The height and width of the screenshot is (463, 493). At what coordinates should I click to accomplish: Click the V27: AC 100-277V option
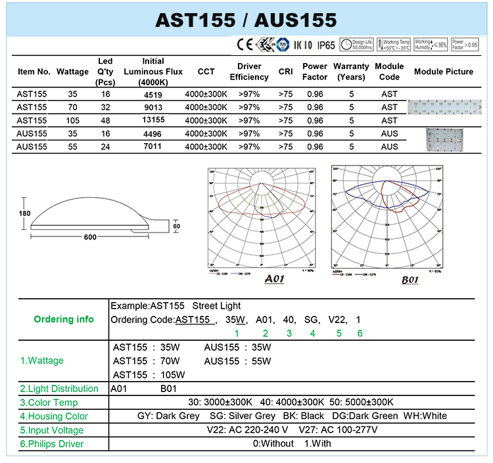coord(338,430)
